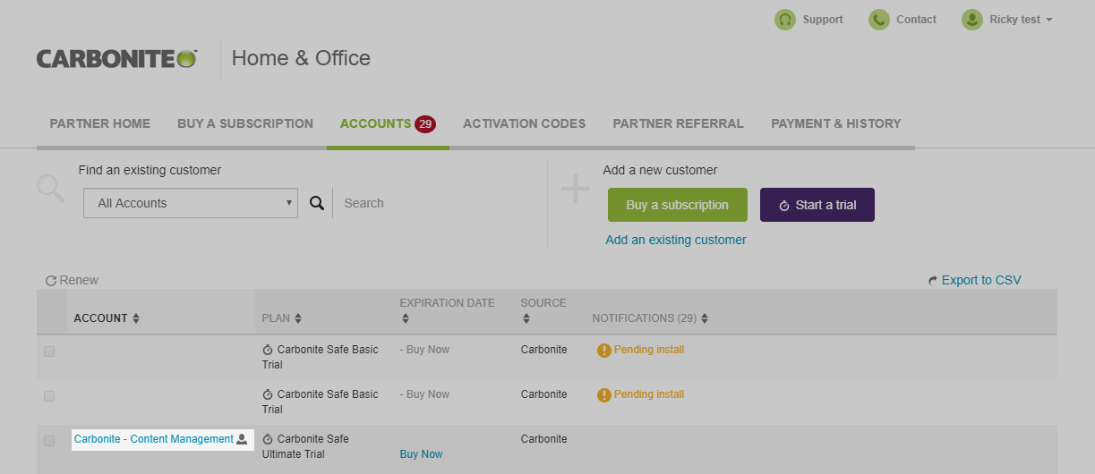
Task: Check the first account row checkbox
Action: tap(49, 351)
